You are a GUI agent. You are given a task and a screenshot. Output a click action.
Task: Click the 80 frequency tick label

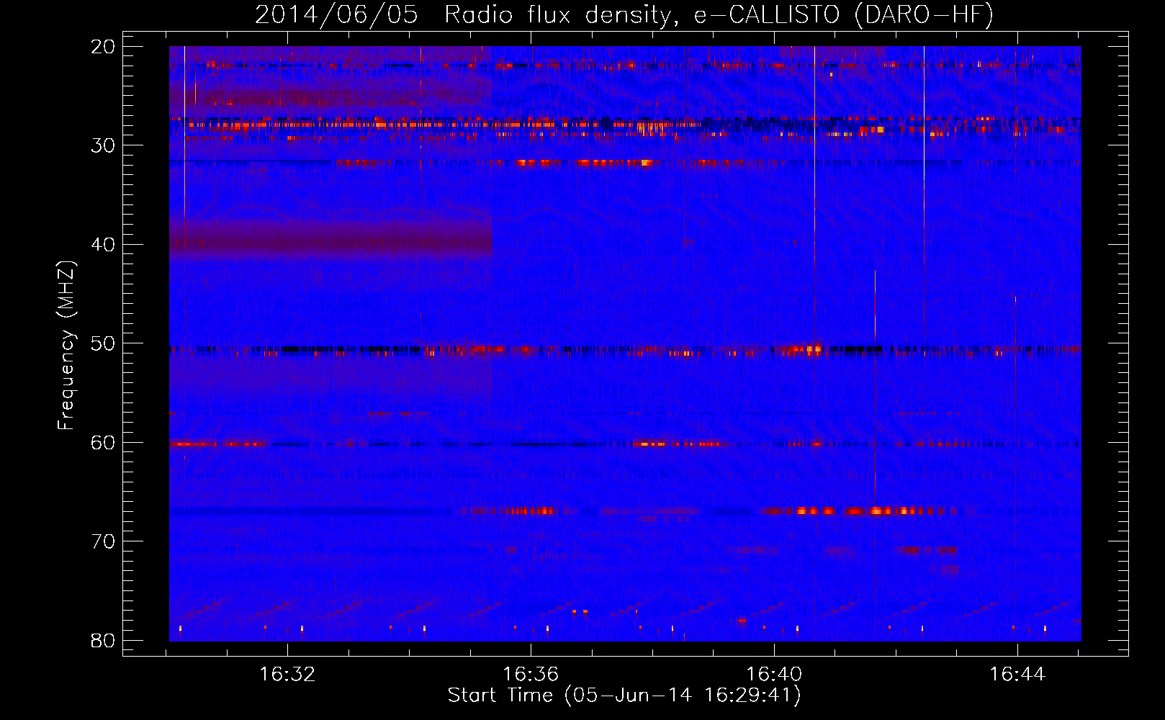(103, 641)
